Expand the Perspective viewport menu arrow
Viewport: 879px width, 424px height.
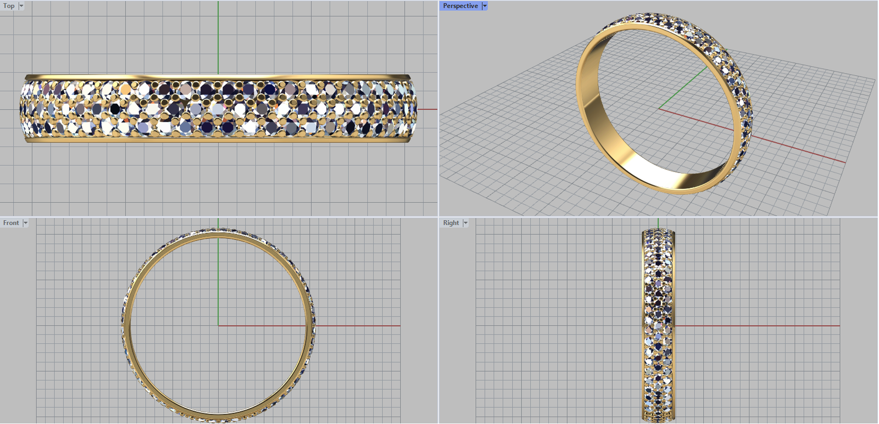click(x=485, y=6)
